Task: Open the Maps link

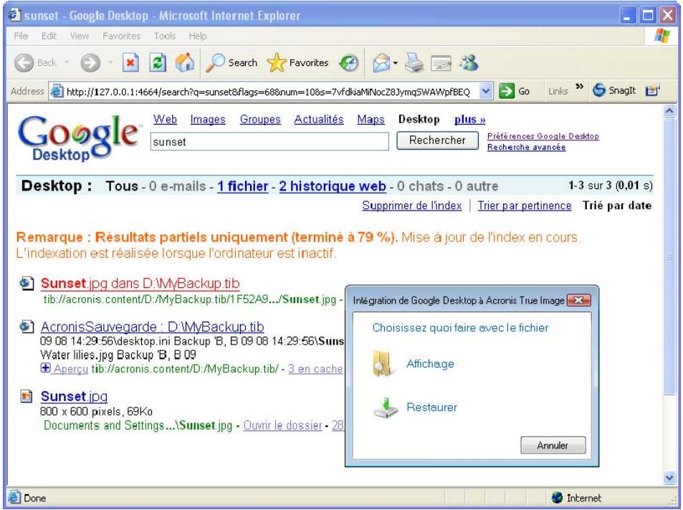Action: (371, 120)
